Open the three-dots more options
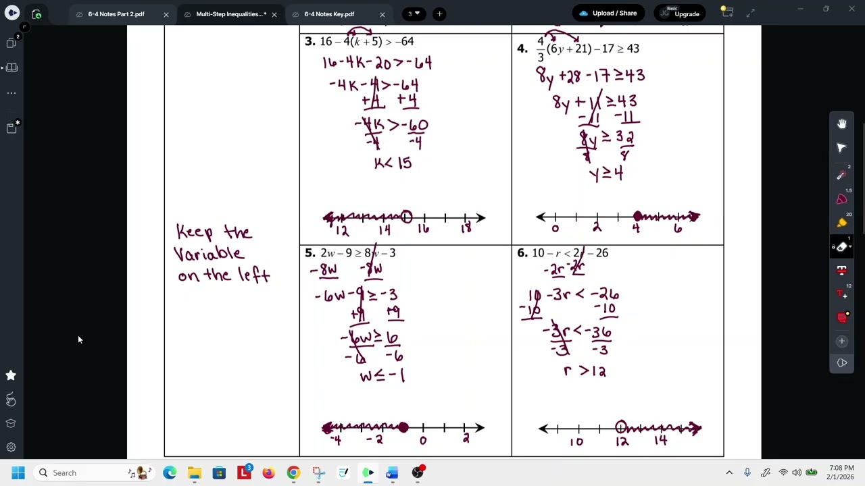The image size is (865, 486). coord(11,93)
